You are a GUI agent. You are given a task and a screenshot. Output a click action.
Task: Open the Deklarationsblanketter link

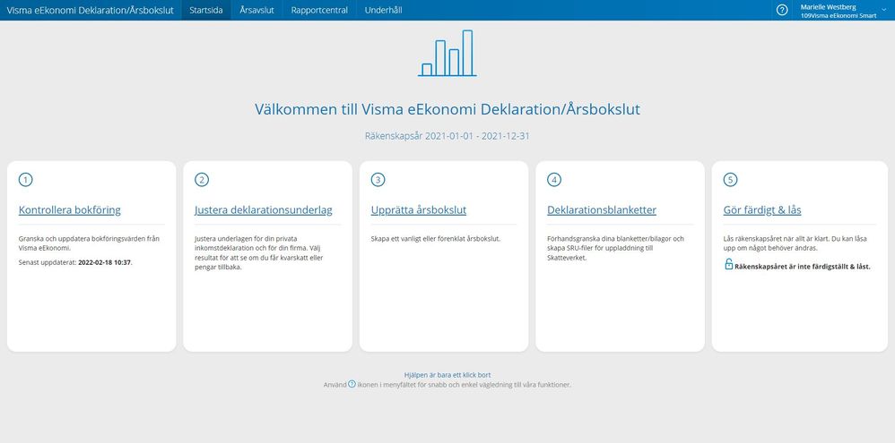coord(601,210)
